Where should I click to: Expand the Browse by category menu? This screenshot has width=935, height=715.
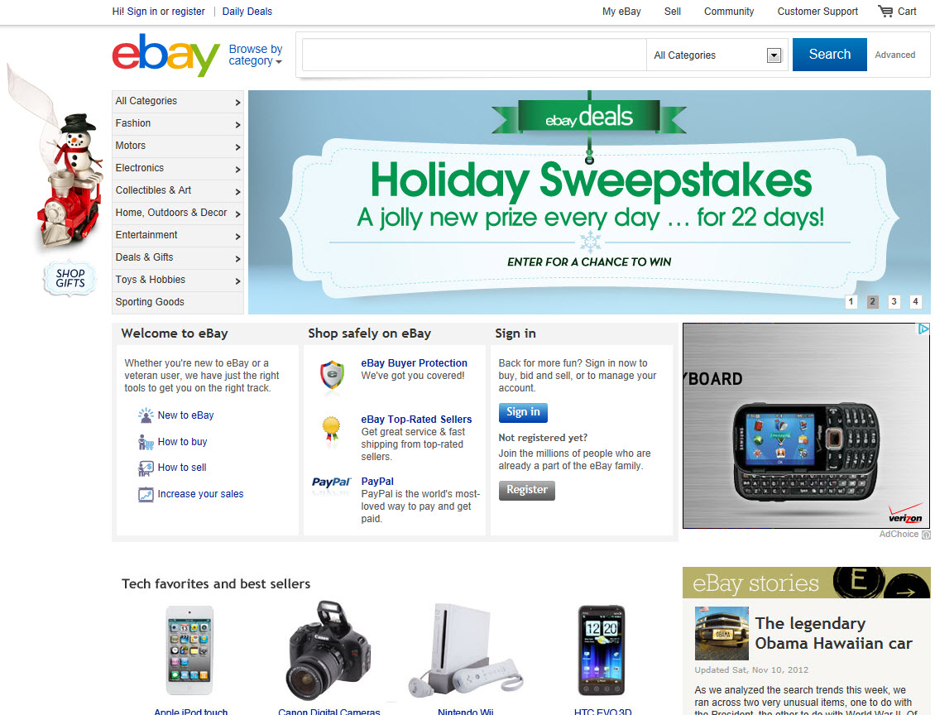point(255,55)
